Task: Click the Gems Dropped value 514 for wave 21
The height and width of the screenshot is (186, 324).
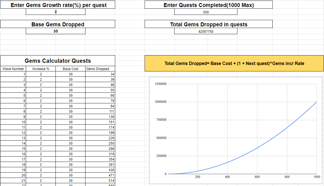Action: [99, 180]
